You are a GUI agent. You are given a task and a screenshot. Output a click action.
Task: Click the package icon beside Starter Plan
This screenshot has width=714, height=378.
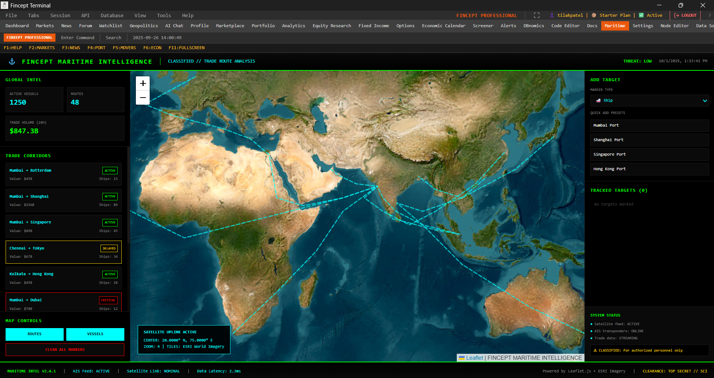pyautogui.click(x=595, y=15)
